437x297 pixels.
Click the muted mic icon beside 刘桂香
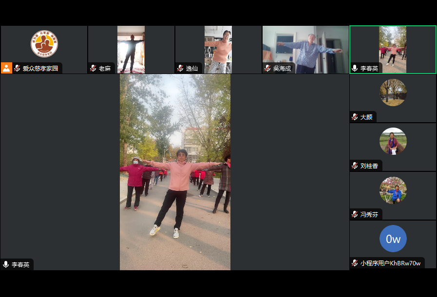click(x=355, y=166)
